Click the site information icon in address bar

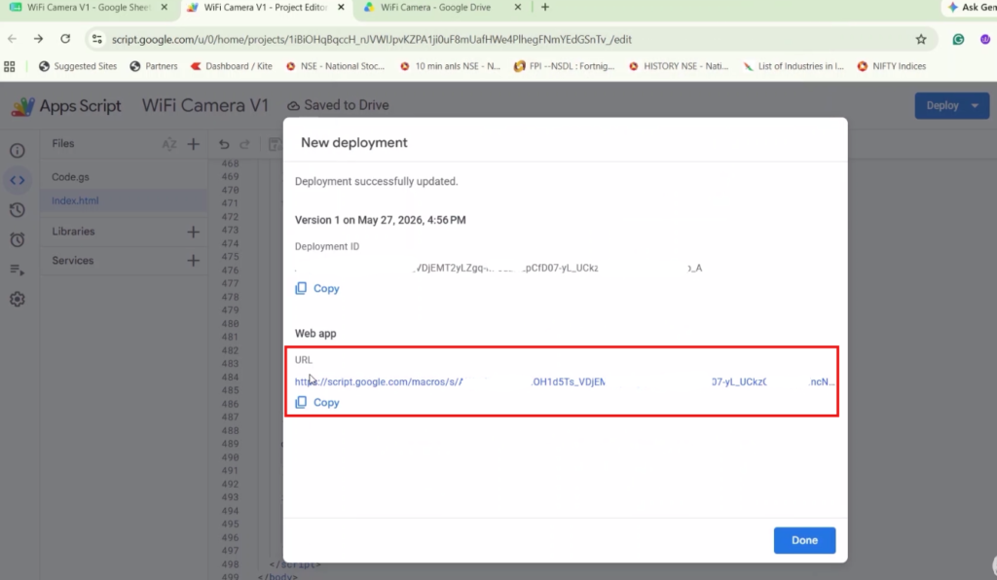[x=96, y=39]
